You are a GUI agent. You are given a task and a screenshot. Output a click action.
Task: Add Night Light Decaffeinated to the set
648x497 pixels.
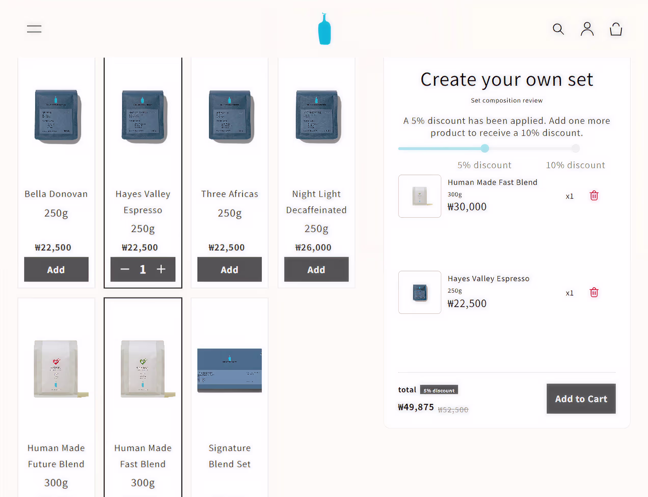[x=316, y=269]
